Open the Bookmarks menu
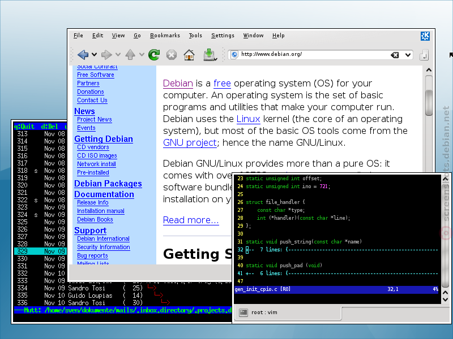Viewport: 453px width, 339px height. point(165,36)
